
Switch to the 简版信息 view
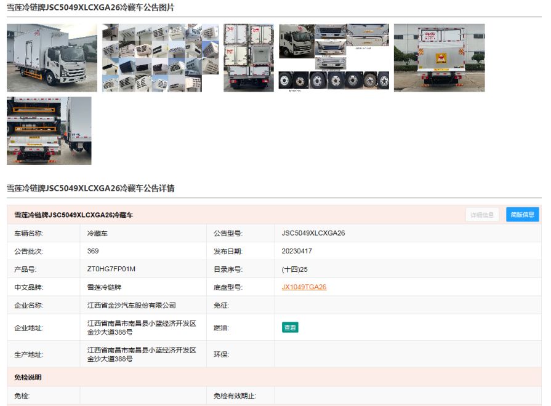pos(522,215)
